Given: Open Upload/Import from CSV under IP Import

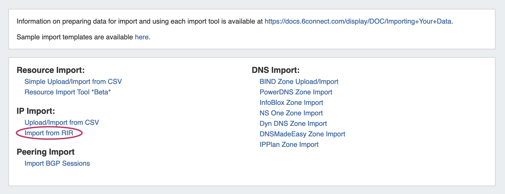Looking at the screenshot, I should coord(62,122).
